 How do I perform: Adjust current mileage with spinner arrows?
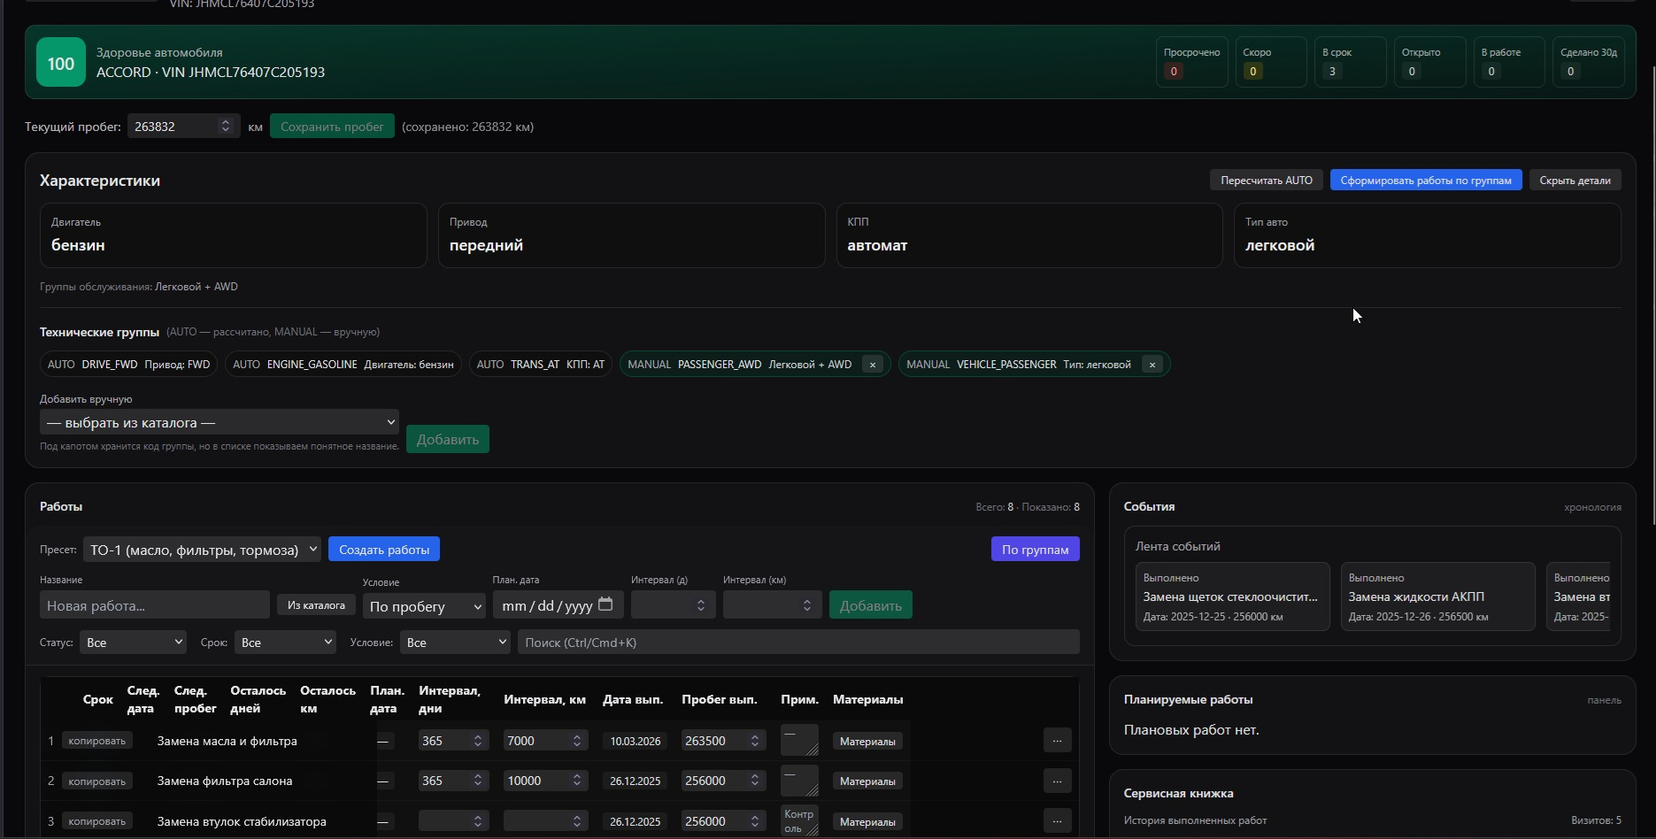coord(226,127)
